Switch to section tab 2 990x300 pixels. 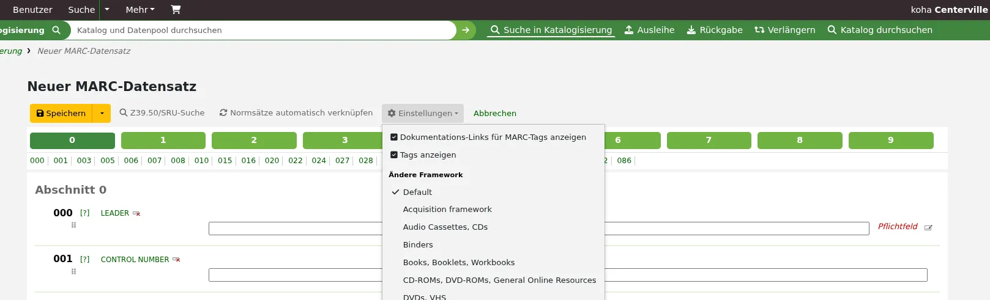pos(254,141)
